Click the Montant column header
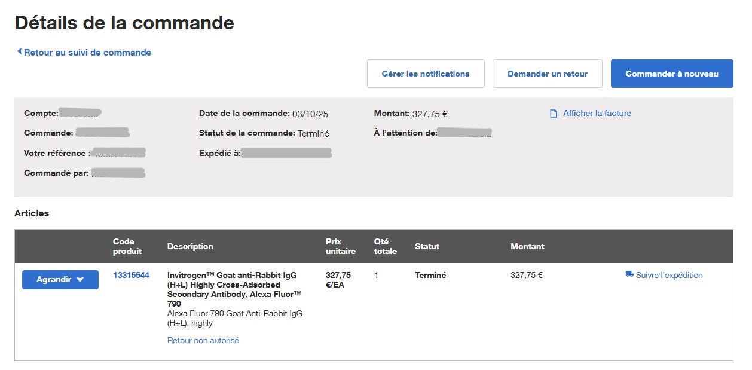This screenshot has height=370, width=752. click(527, 246)
